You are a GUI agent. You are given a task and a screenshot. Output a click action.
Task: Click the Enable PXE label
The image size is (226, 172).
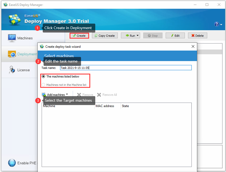27,163
